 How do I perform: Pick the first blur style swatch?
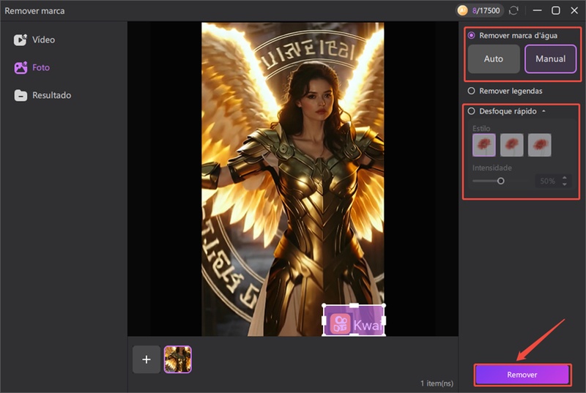(x=484, y=145)
